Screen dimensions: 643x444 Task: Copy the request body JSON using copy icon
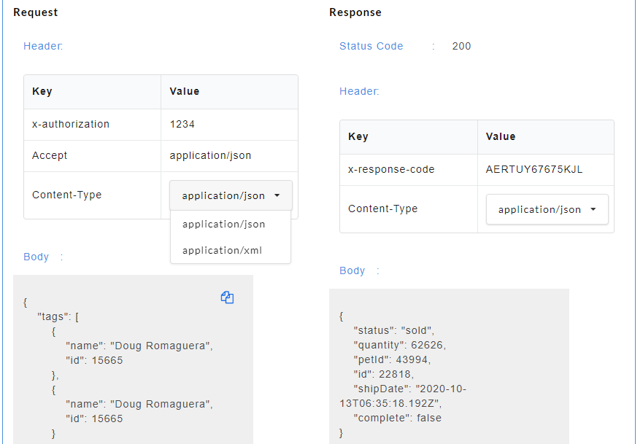pos(227,297)
